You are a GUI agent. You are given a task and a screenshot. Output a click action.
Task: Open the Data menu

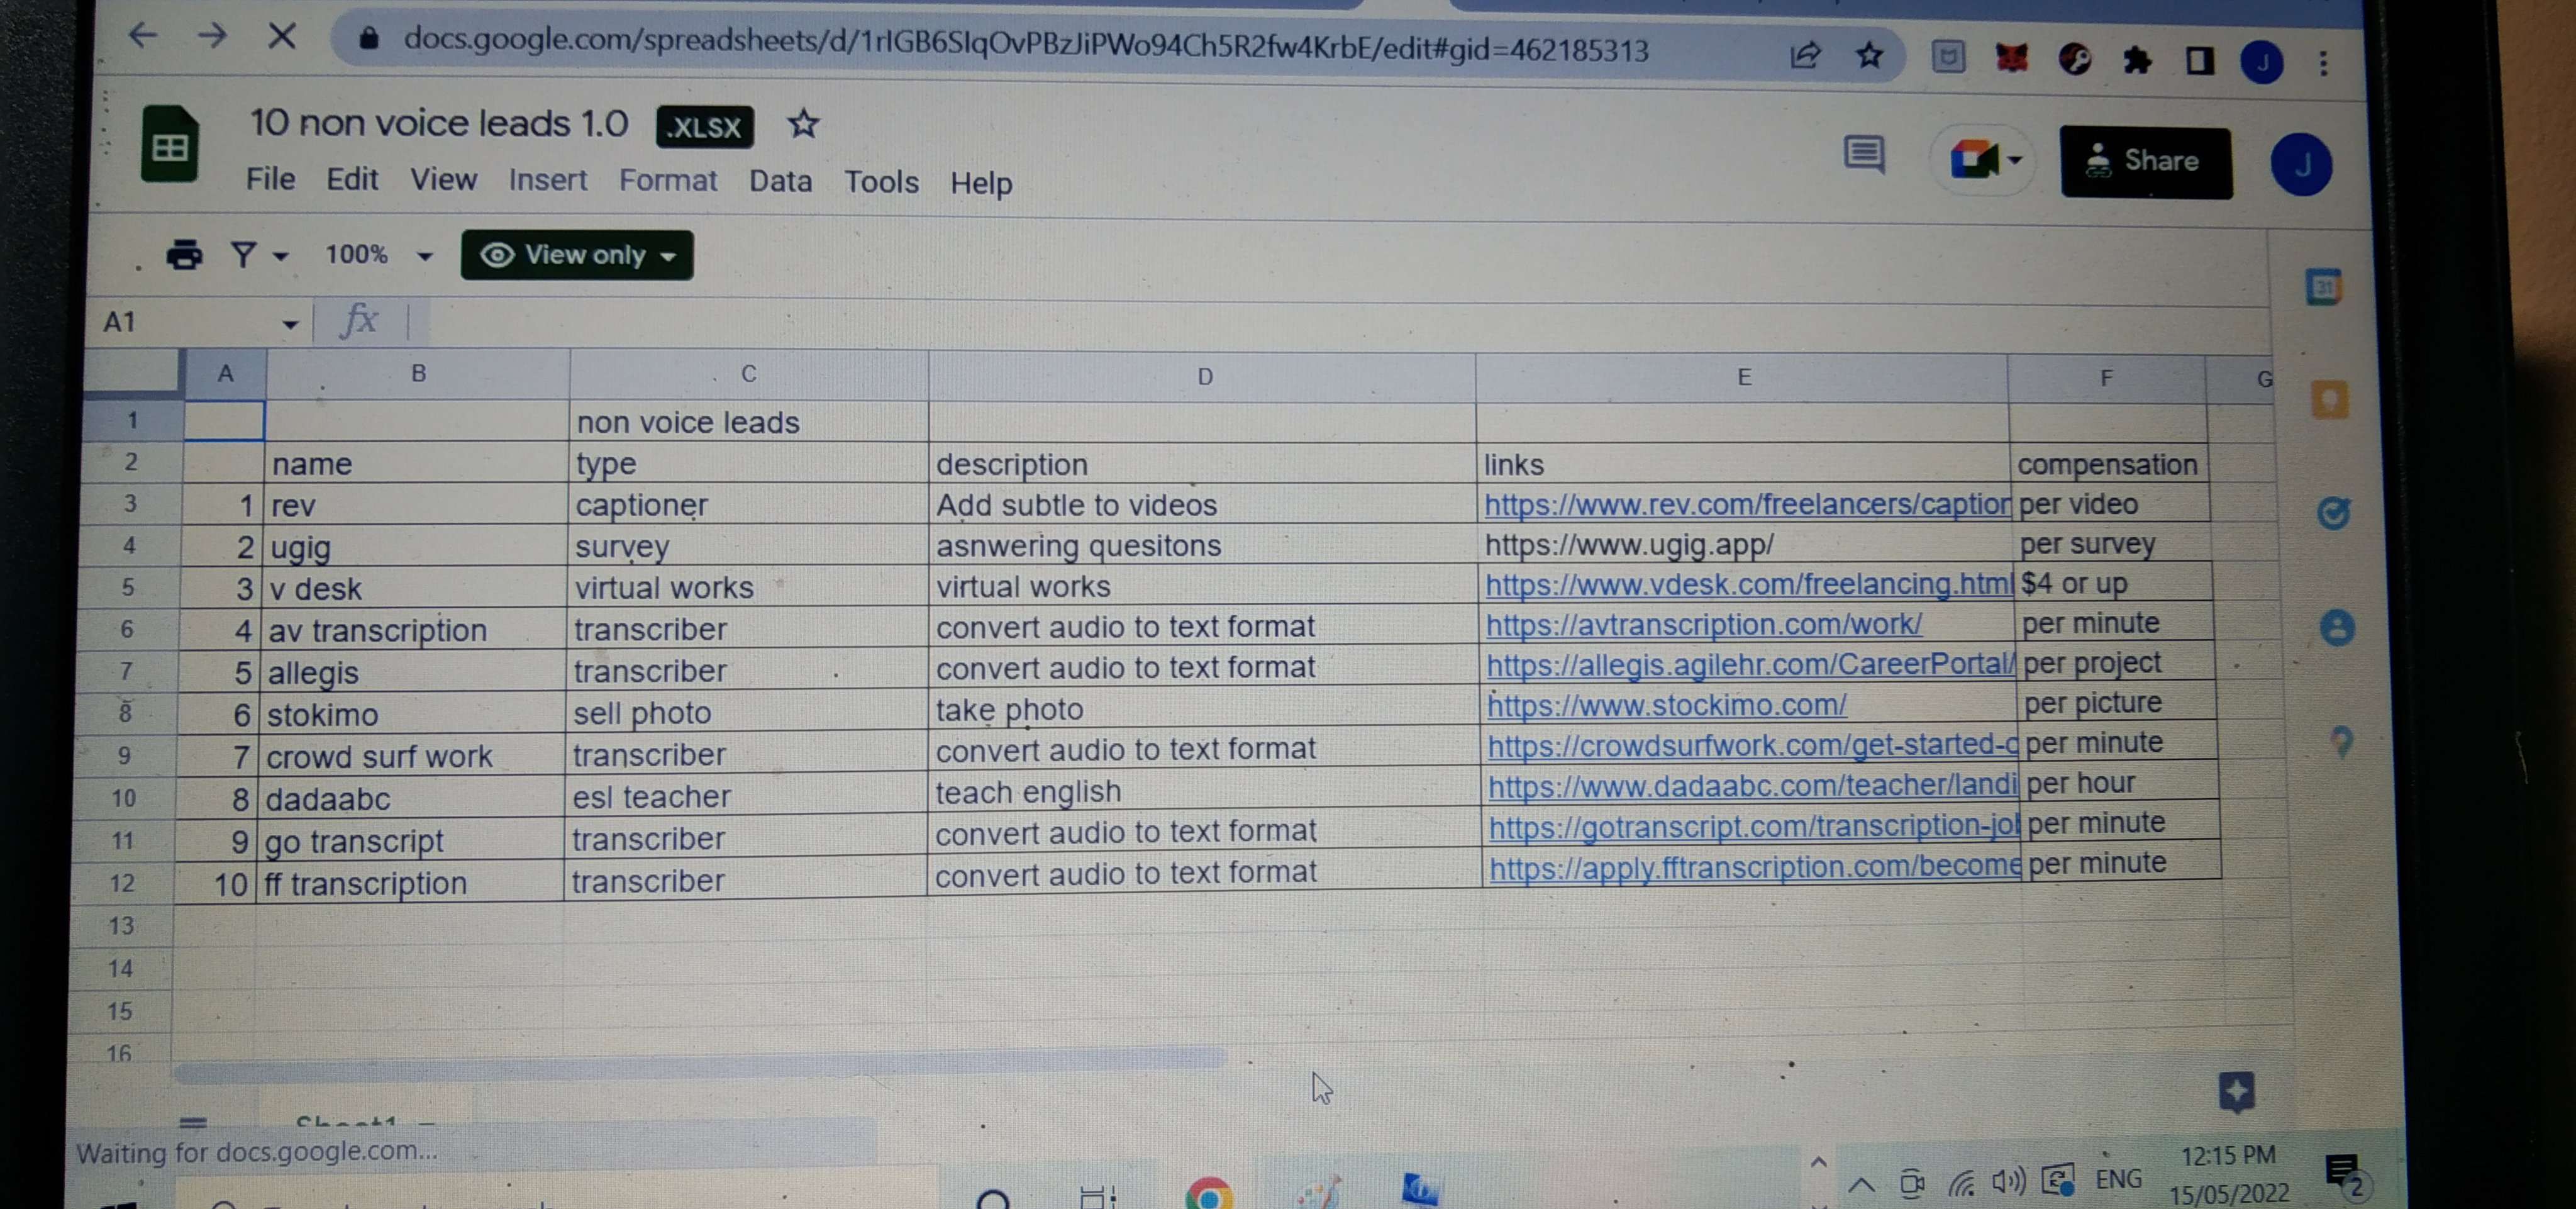[x=780, y=181]
